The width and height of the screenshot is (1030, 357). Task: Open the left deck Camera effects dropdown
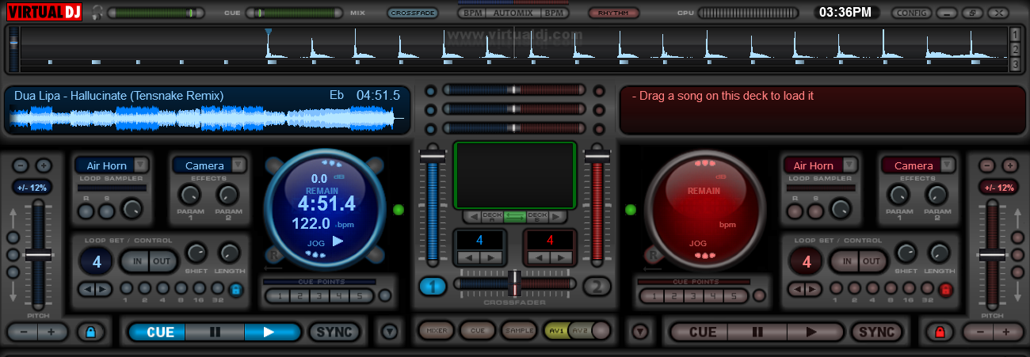(237, 165)
